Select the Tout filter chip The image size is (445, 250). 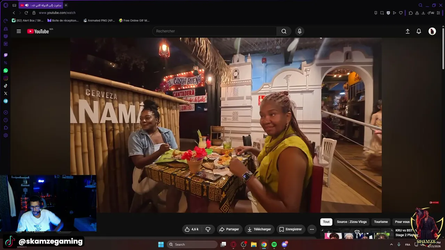tap(326, 222)
